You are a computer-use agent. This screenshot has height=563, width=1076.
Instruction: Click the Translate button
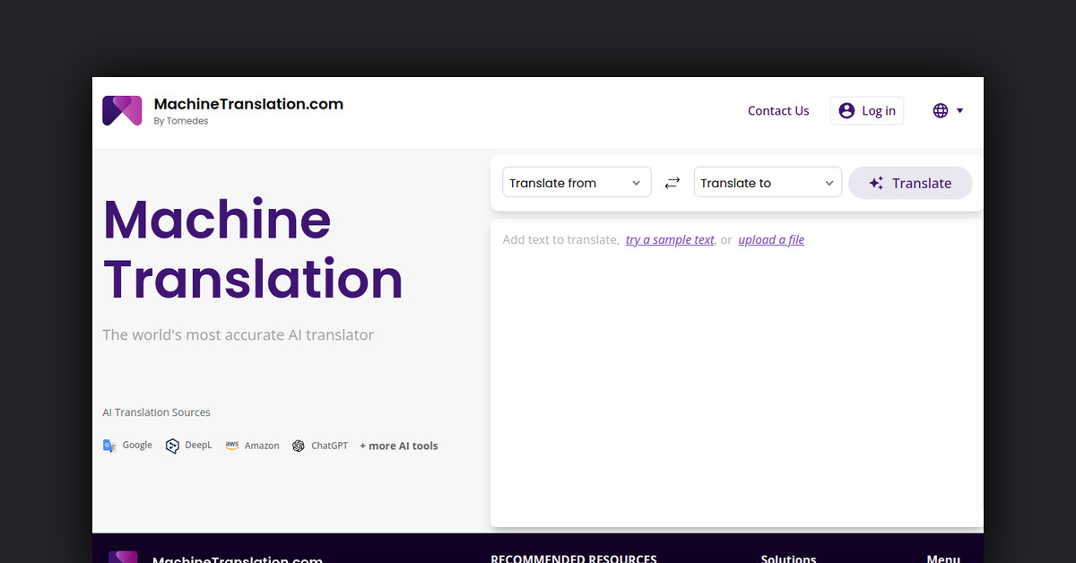(x=910, y=183)
